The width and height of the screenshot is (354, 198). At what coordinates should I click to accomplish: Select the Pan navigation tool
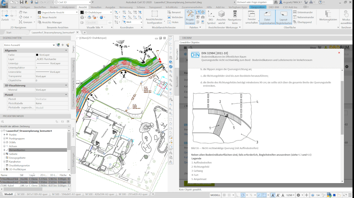23,12
